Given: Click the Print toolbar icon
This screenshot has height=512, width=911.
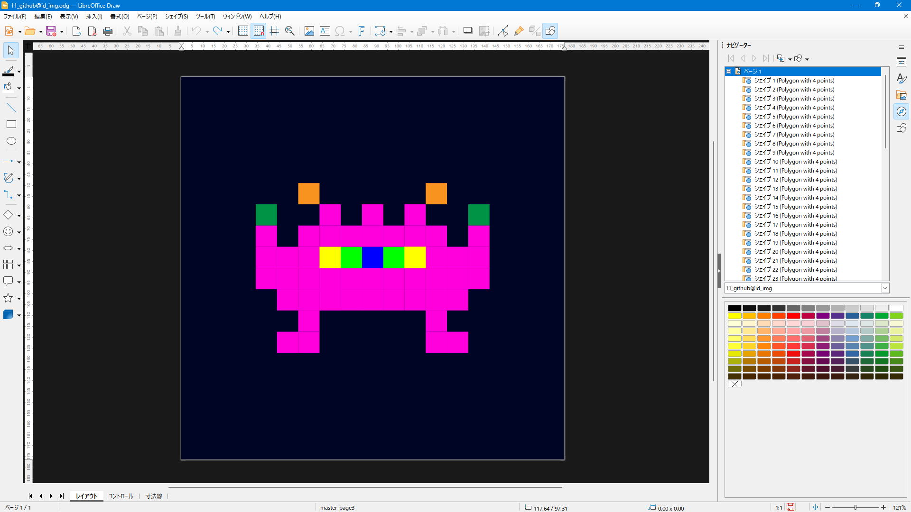Looking at the screenshot, I should click(108, 31).
